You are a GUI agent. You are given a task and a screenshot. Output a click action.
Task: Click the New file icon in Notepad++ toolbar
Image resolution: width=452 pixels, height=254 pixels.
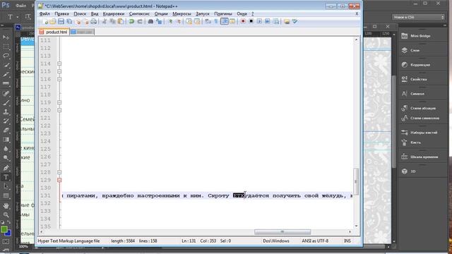pyautogui.click(x=45, y=21)
